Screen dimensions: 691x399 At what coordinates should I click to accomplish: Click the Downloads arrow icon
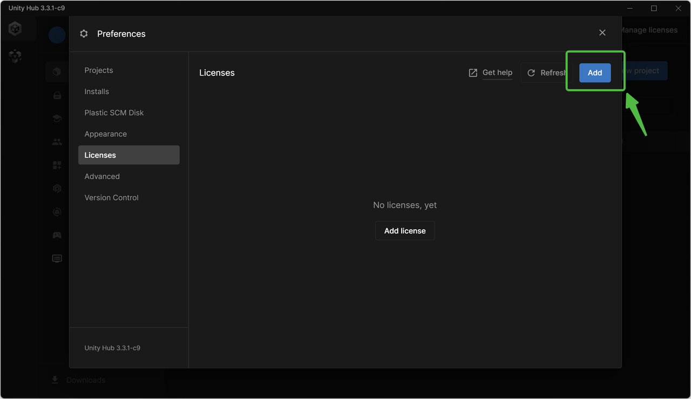click(55, 380)
